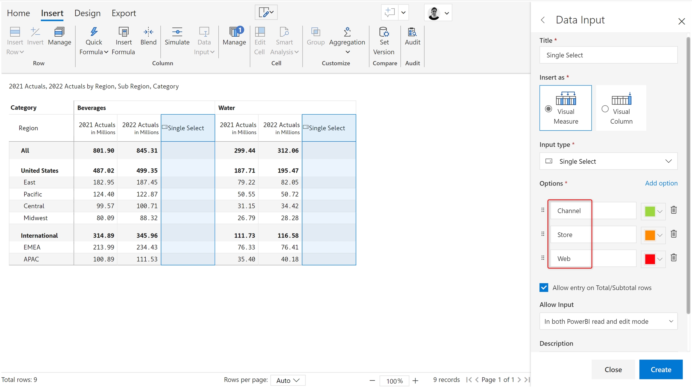This screenshot has height=389, width=692.
Task: Open the Allow Input mode dropdown
Action: coord(608,321)
